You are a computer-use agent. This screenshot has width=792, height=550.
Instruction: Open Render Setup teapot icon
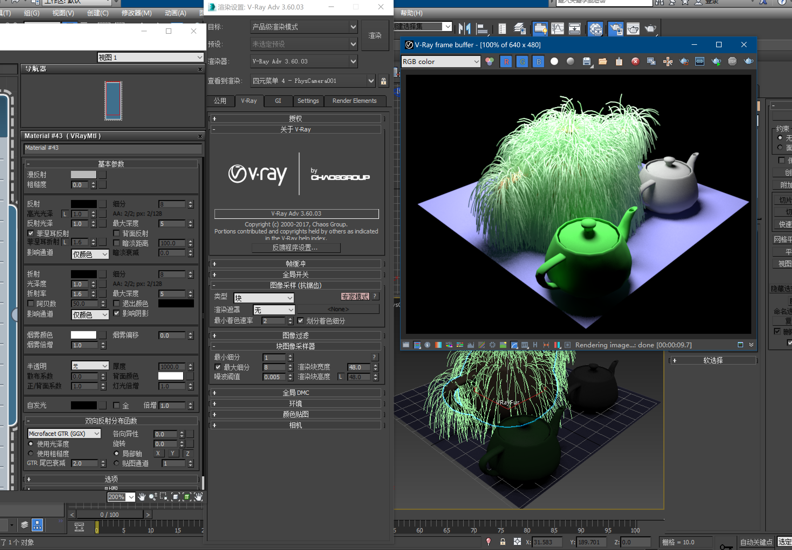point(616,29)
